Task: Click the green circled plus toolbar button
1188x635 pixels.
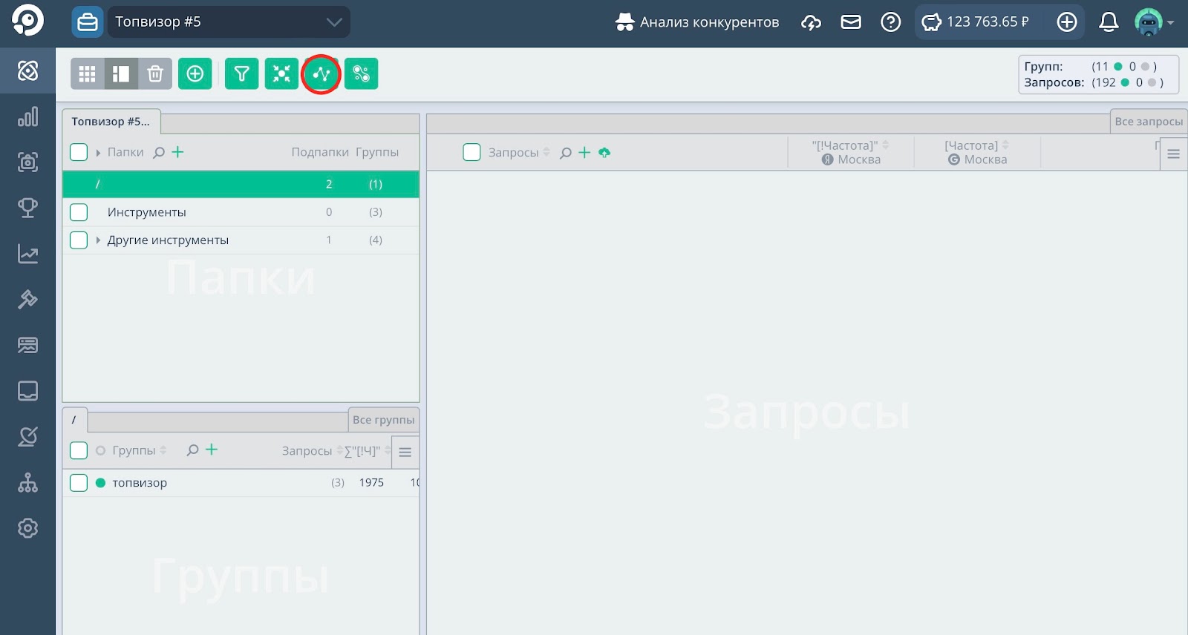Action: coord(195,73)
